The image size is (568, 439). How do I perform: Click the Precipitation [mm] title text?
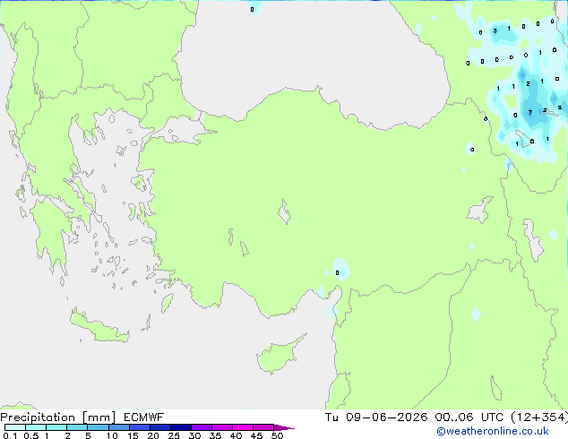click(58, 417)
